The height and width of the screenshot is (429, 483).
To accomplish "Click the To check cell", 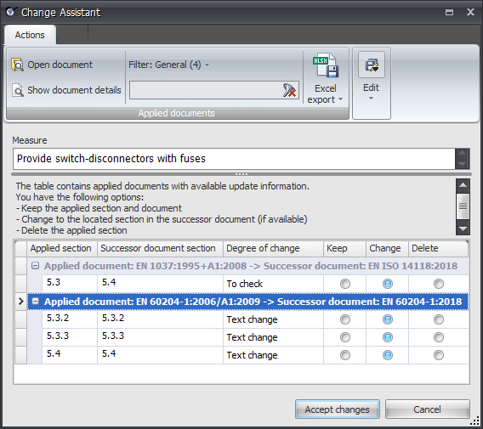I will coord(273,284).
